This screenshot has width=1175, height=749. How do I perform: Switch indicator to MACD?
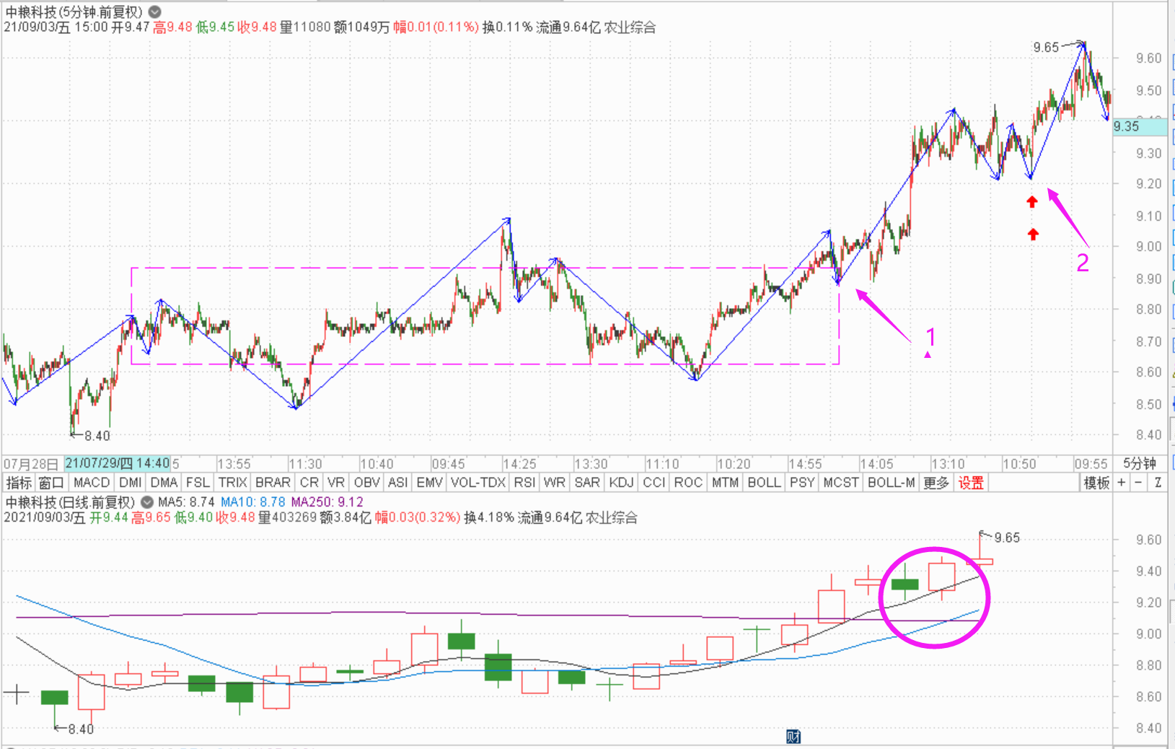coord(92,483)
